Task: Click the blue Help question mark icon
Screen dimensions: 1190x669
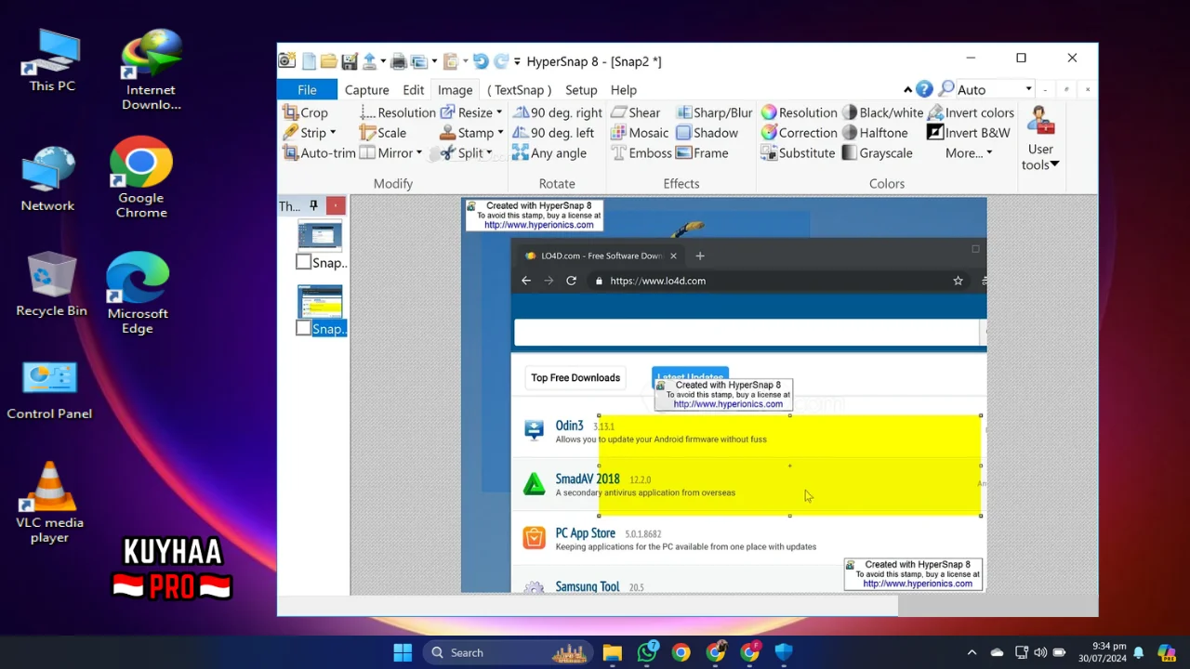Action: 924,89
